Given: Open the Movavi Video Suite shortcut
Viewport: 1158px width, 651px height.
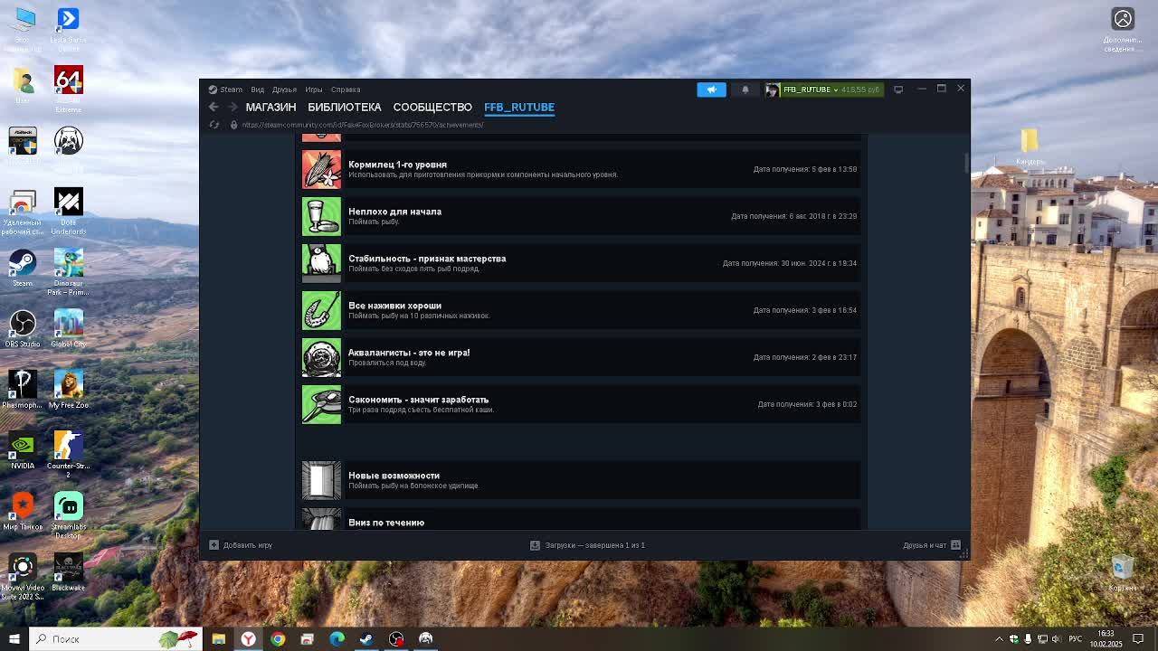Looking at the screenshot, I should (x=23, y=576).
